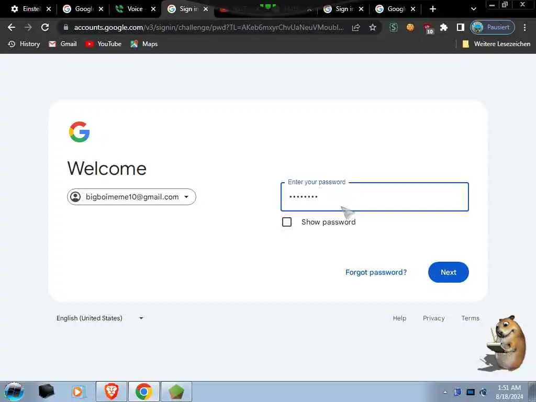536x402 pixels.
Task: Switch account via bigboimeme10@gmail.com chip
Action: pos(131,197)
